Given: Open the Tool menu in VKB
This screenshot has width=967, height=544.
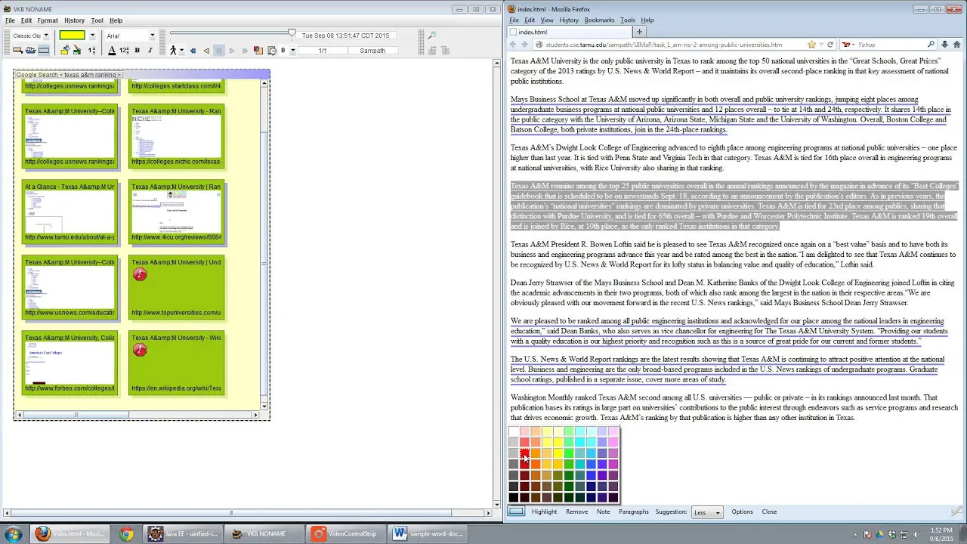Looking at the screenshot, I should (97, 20).
